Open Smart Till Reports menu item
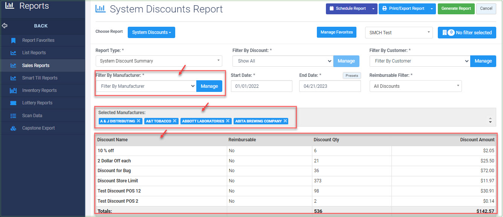Viewport: 503px width, 217px height. [40, 78]
